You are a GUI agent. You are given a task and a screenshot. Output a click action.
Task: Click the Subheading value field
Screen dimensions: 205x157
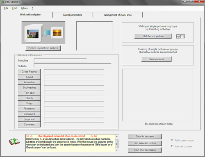click(x=74, y=88)
